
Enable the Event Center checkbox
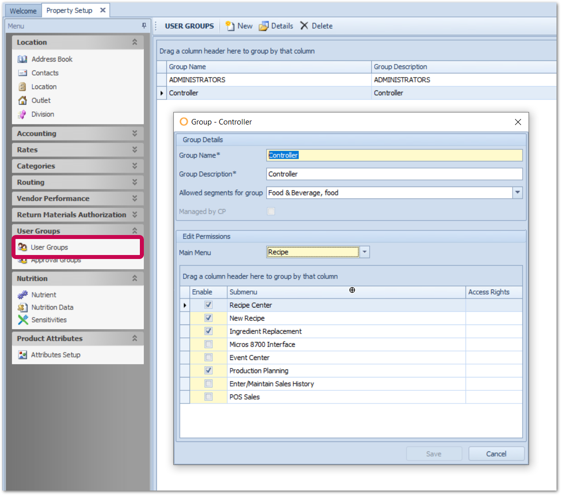208,357
